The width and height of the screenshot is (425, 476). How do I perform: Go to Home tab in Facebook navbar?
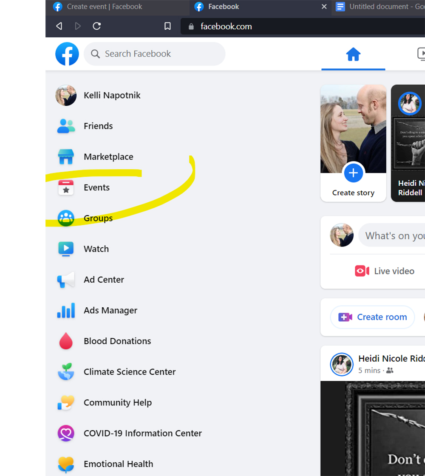[x=353, y=55]
